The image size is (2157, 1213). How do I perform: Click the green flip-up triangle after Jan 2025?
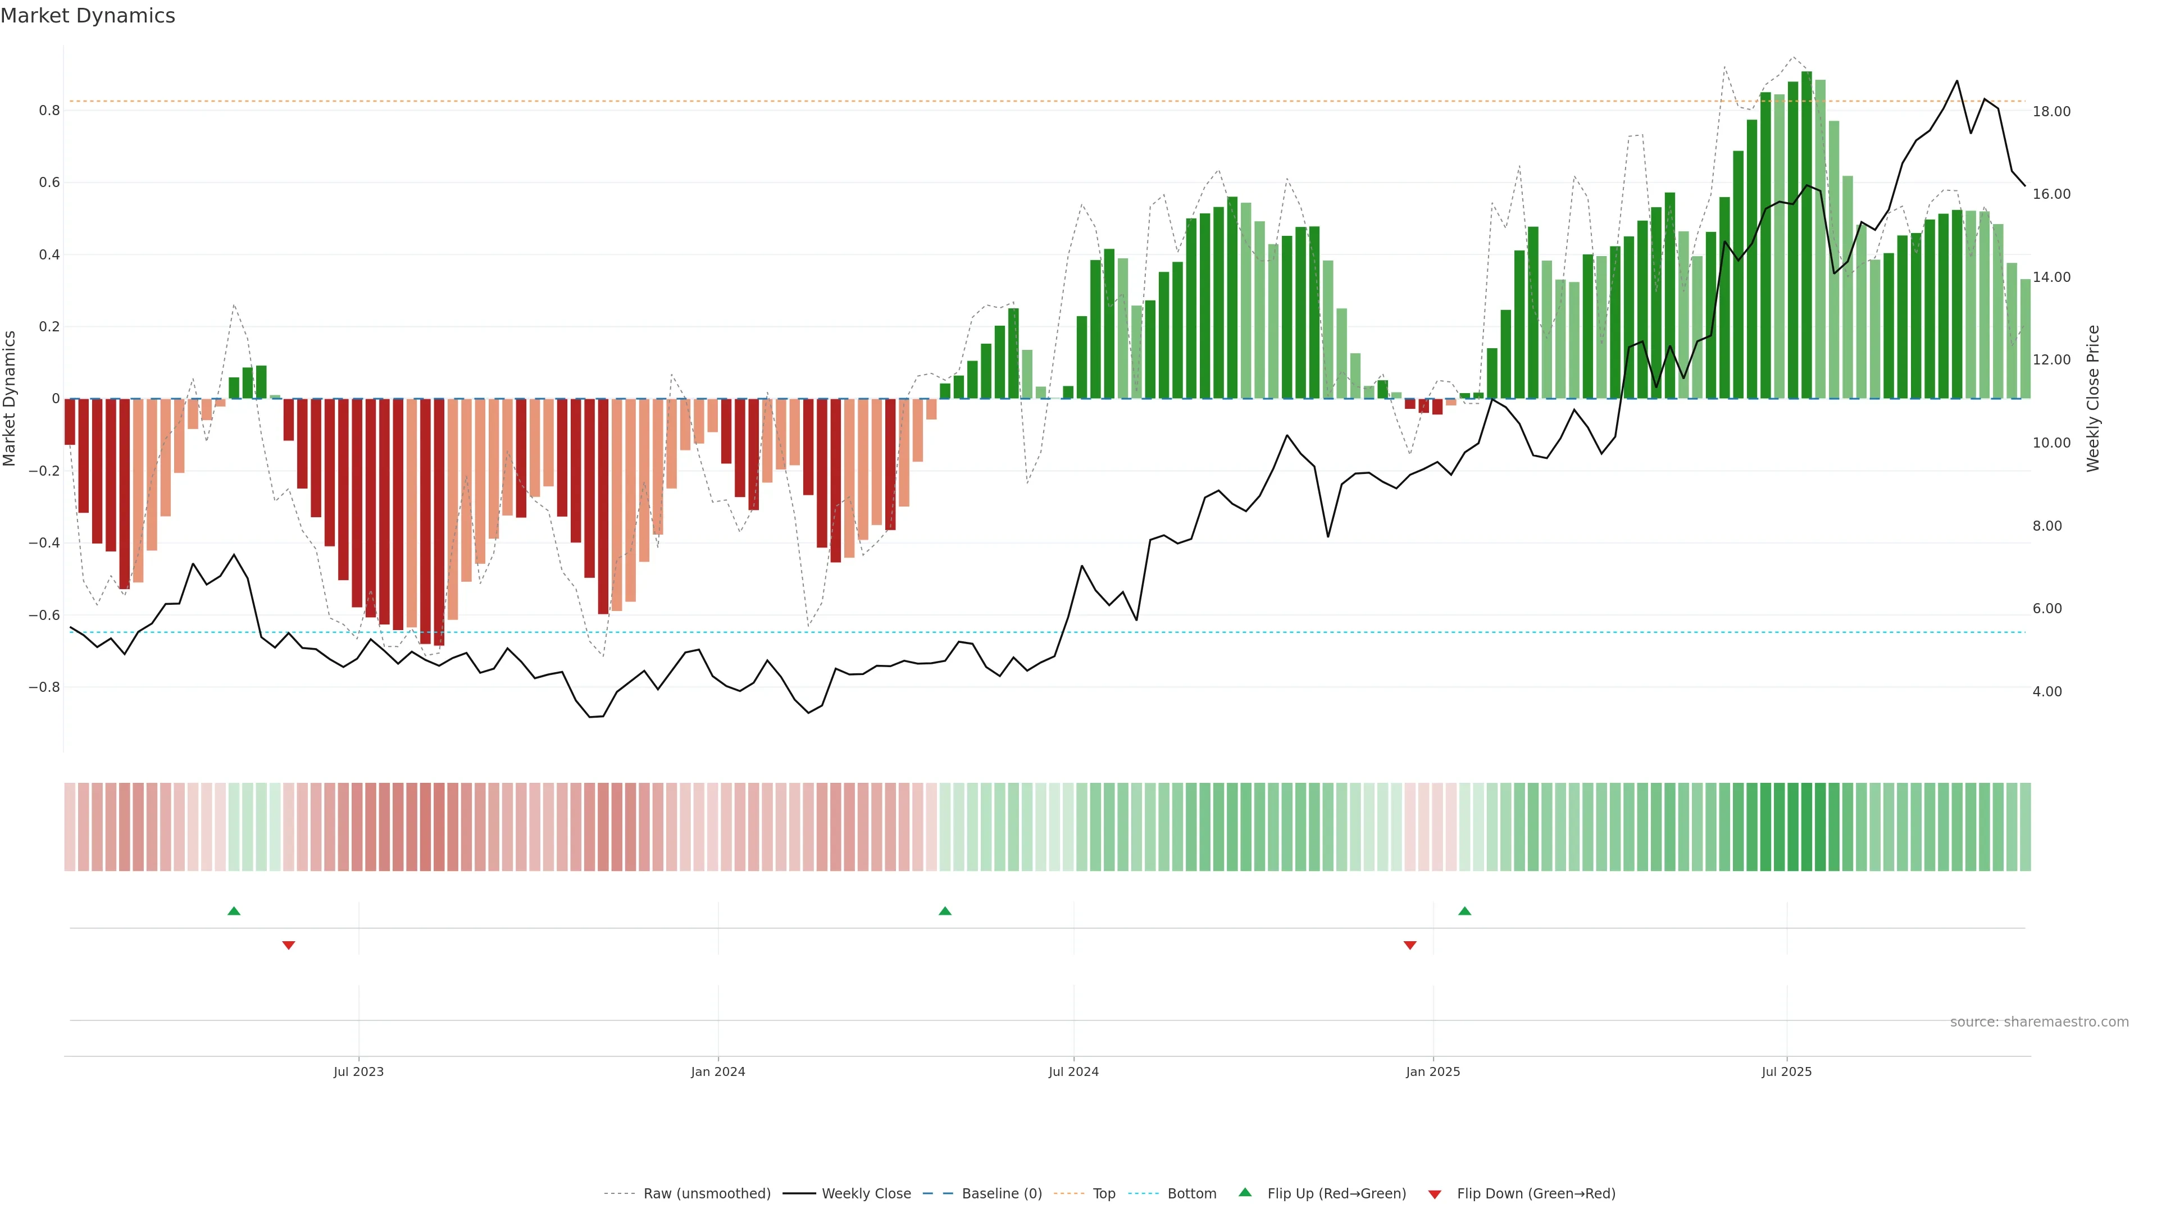tap(1464, 911)
